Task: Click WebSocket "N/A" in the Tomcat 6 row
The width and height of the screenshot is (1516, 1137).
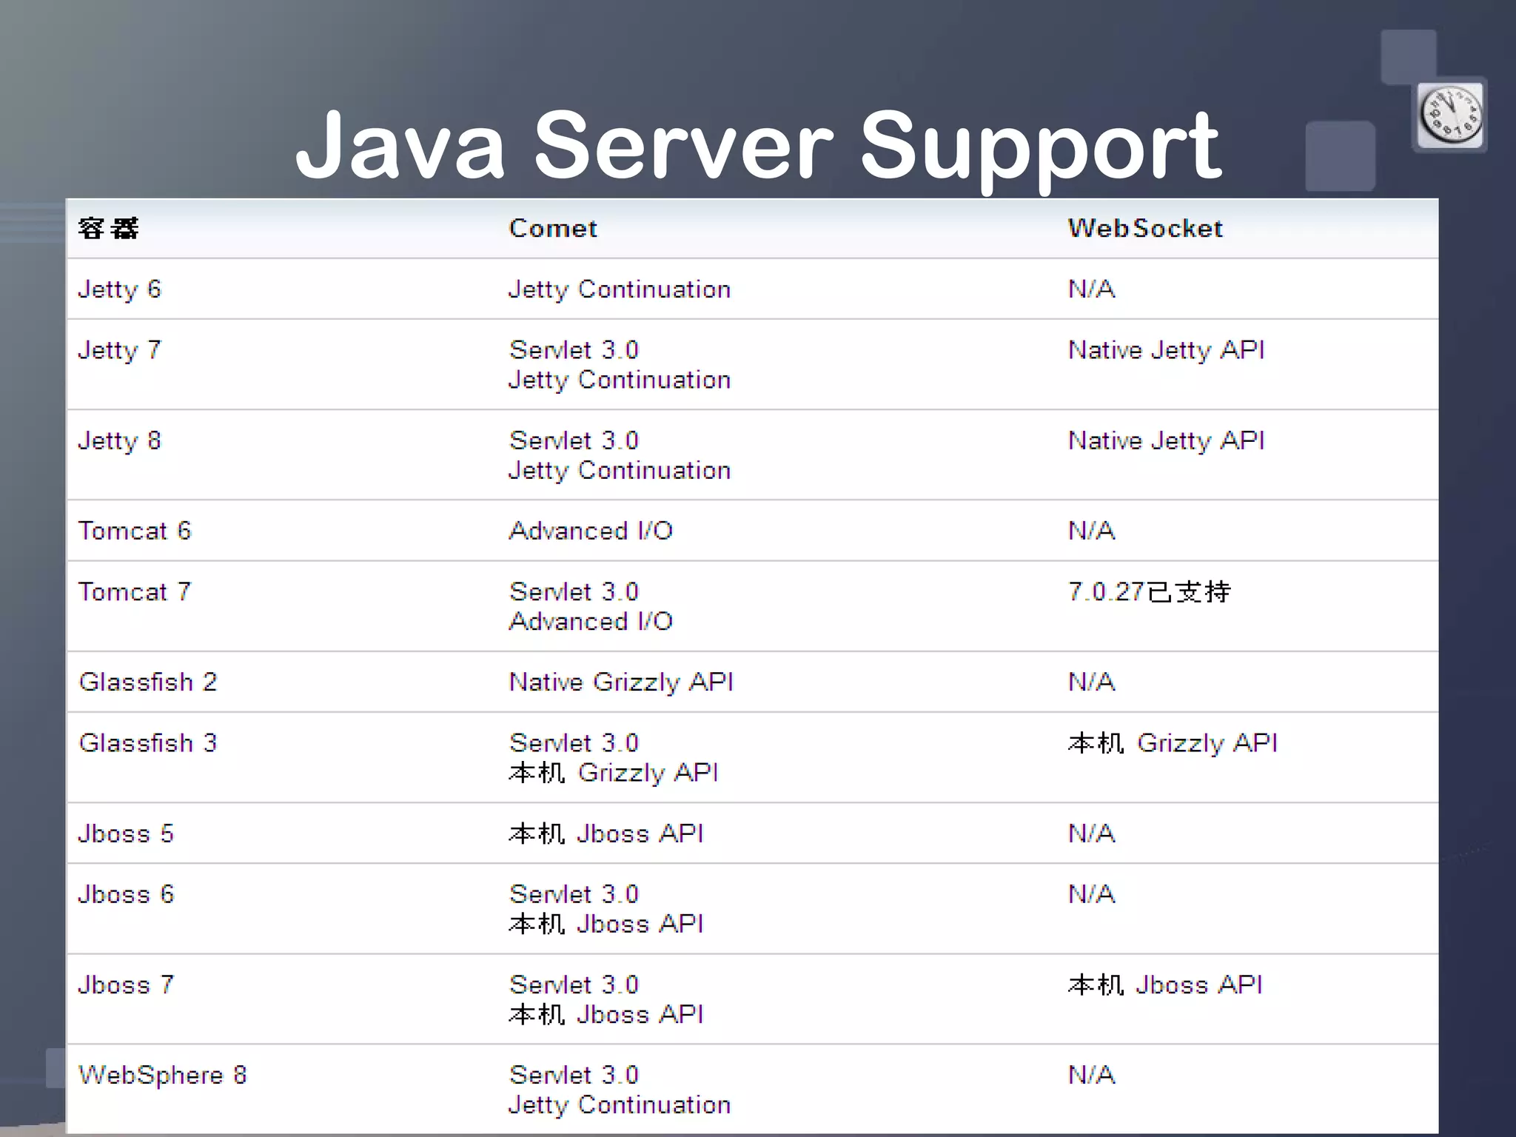Action: [1091, 531]
